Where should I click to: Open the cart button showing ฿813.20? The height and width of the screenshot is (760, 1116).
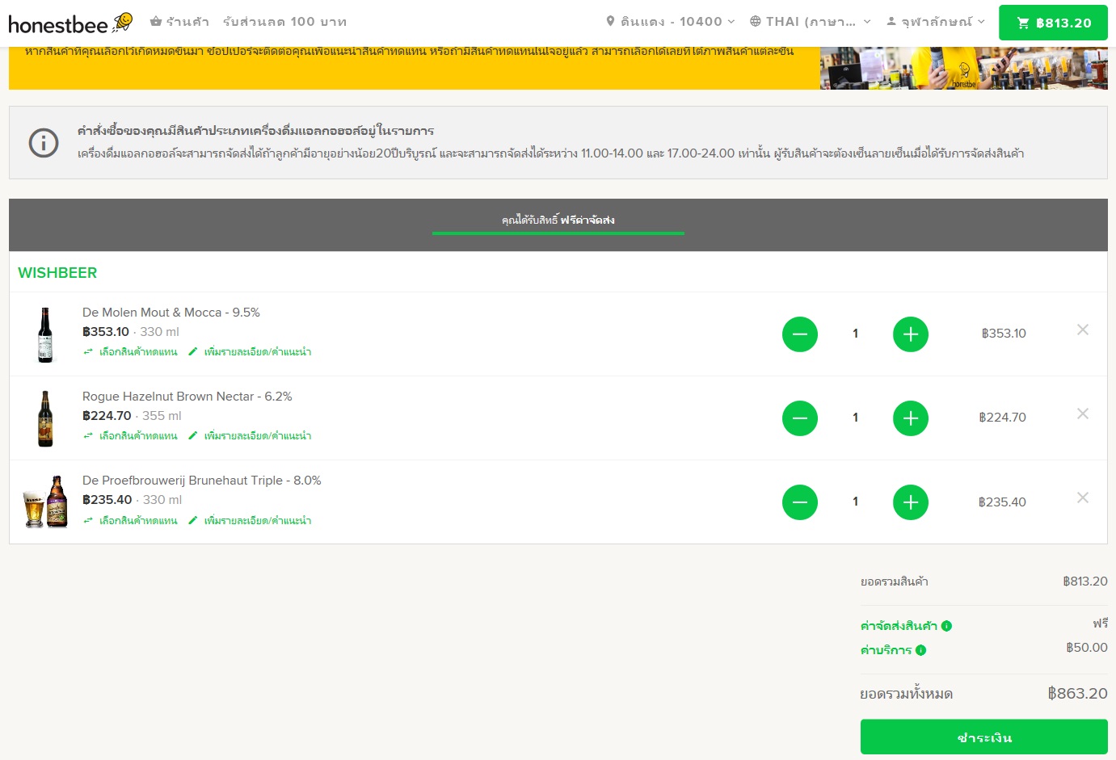point(1053,23)
